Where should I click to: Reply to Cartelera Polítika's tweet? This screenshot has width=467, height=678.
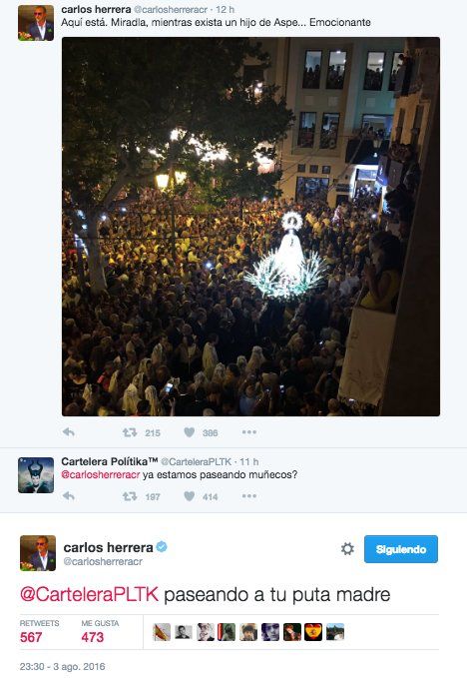pos(69,496)
